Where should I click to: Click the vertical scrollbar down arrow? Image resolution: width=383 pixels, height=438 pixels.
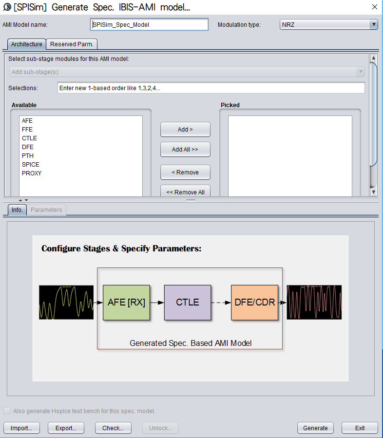(373, 192)
